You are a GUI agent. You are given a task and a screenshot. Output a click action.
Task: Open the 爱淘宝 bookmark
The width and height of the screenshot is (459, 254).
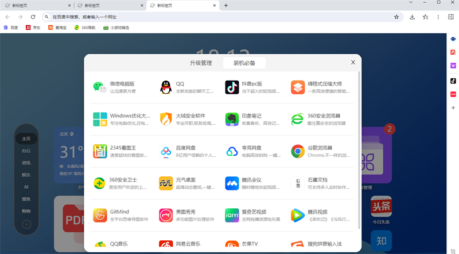pyautogui.click(x=57, y=27)
